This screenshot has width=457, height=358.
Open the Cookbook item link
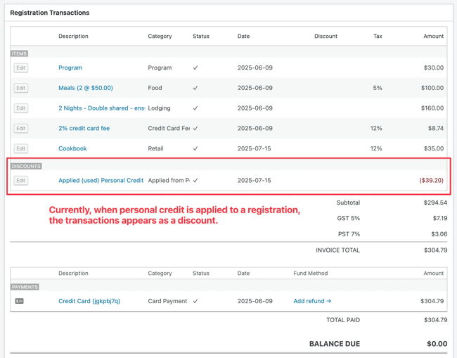click(72, 148)
